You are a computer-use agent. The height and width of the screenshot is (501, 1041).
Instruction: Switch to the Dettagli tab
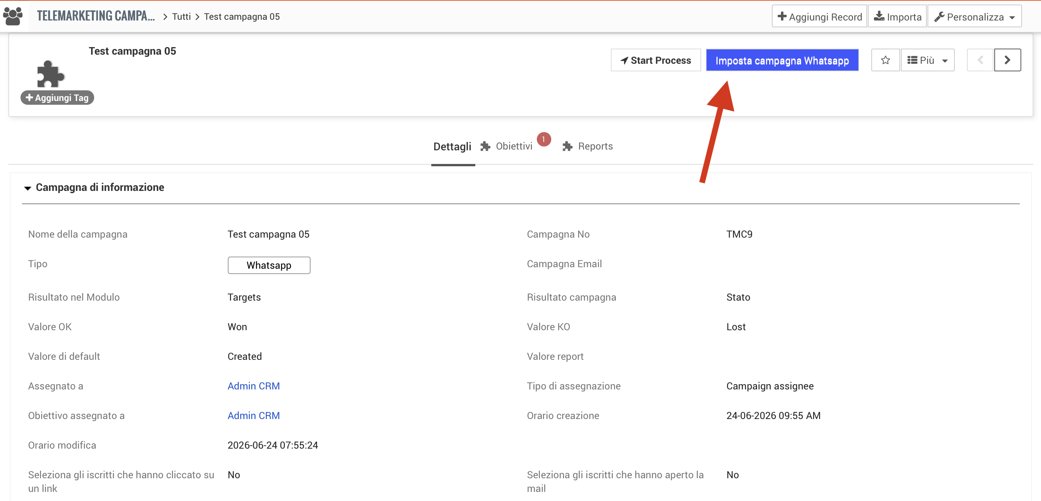pos(452,146)
